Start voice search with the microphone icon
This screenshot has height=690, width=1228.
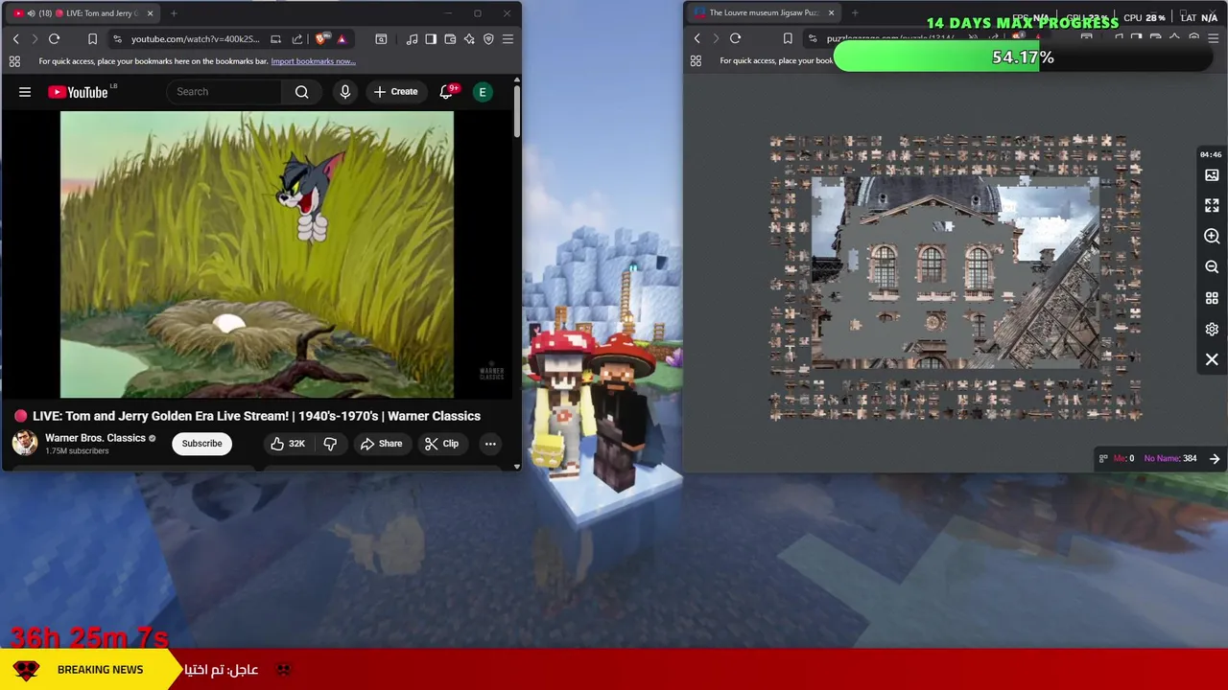coord(345,92)
